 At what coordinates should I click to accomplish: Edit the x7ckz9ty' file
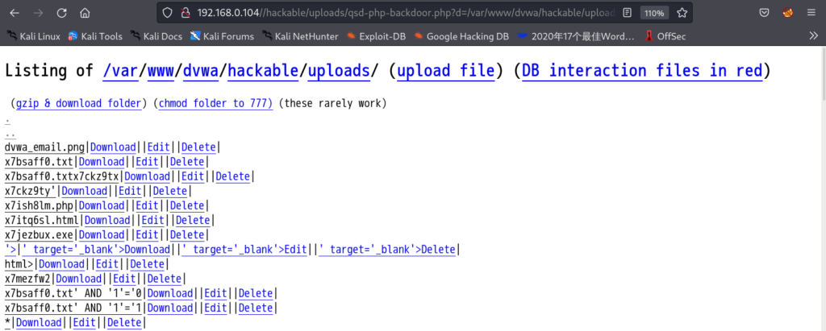pos(130,191)
